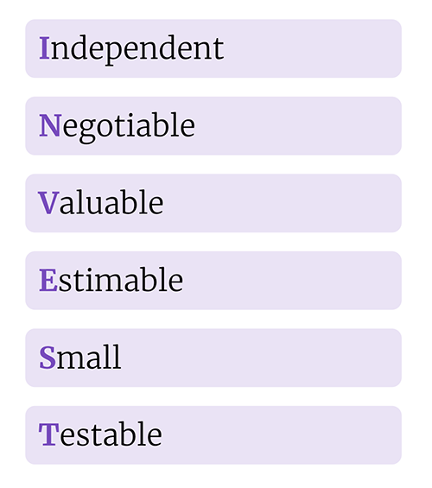Click the black text 'ndependent'
Viewport: 432px width, 488px height.
tap(137, 50)
